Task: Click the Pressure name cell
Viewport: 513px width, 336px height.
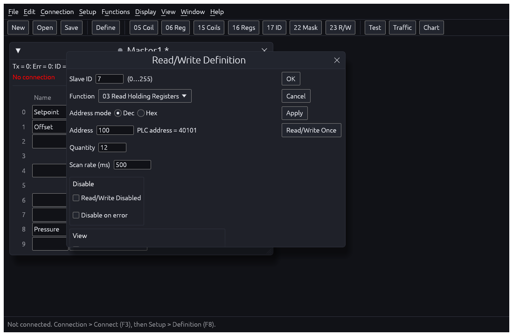Action: pos(49,229)
